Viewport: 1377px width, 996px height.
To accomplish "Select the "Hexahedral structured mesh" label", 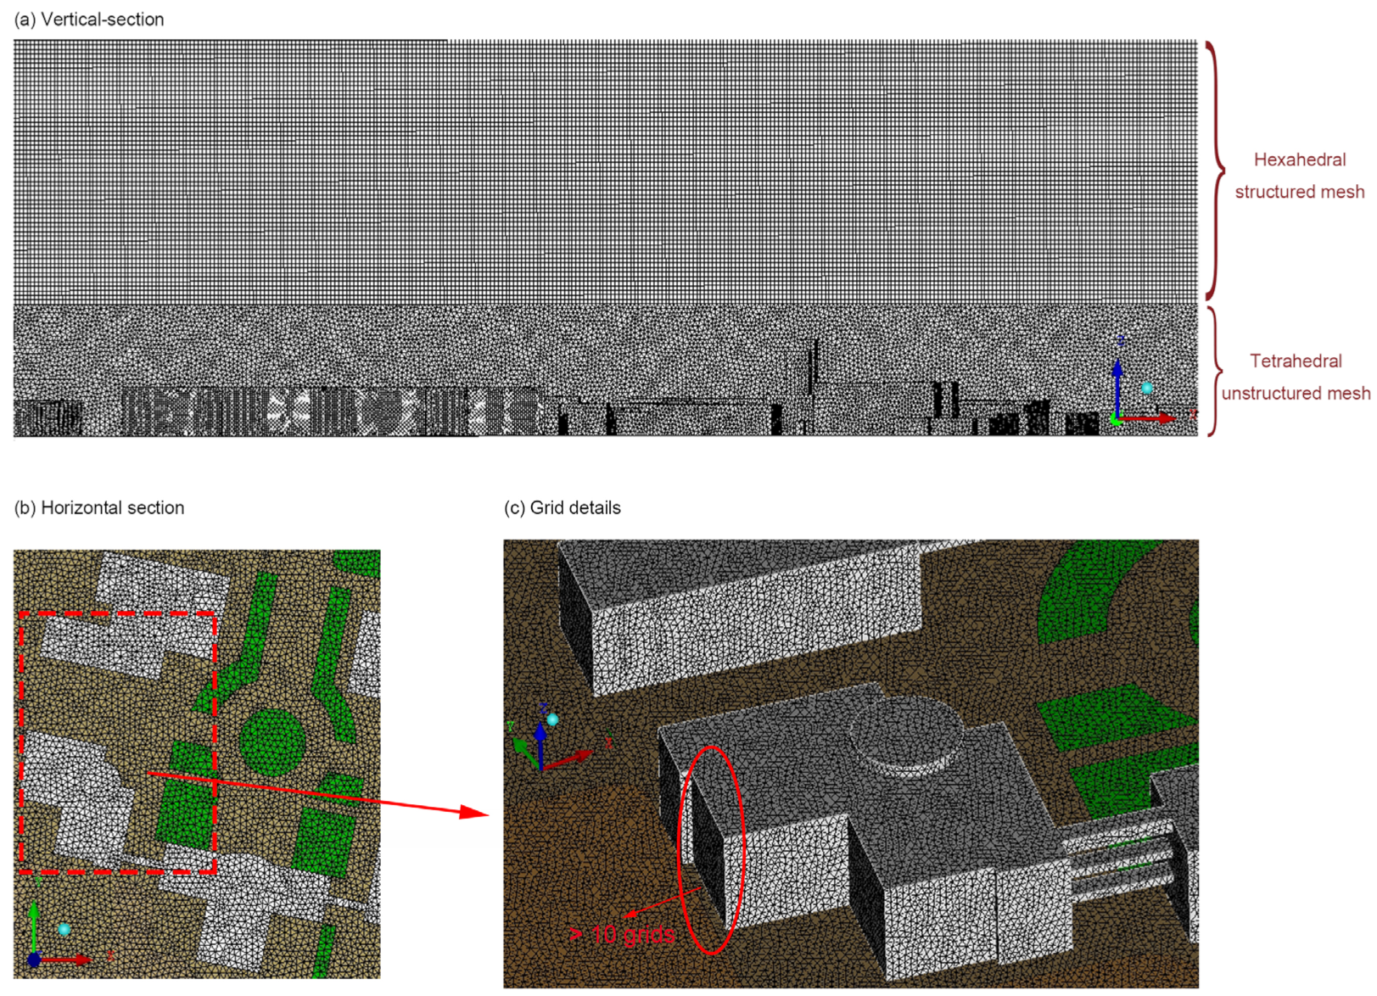I will click(1299, 176).
